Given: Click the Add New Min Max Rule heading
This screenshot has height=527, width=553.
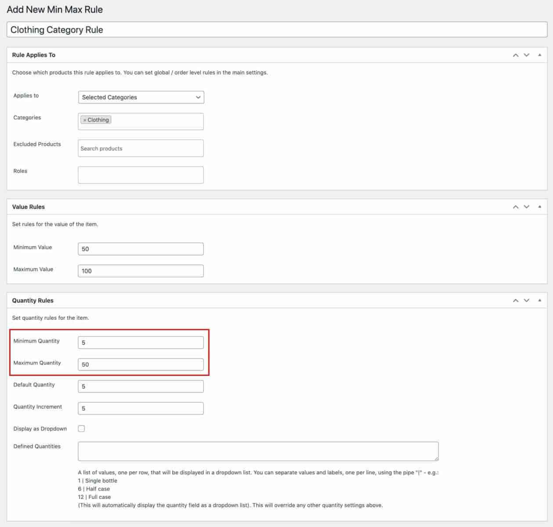Looking at the screenshot, I should [x=55, y=9].
